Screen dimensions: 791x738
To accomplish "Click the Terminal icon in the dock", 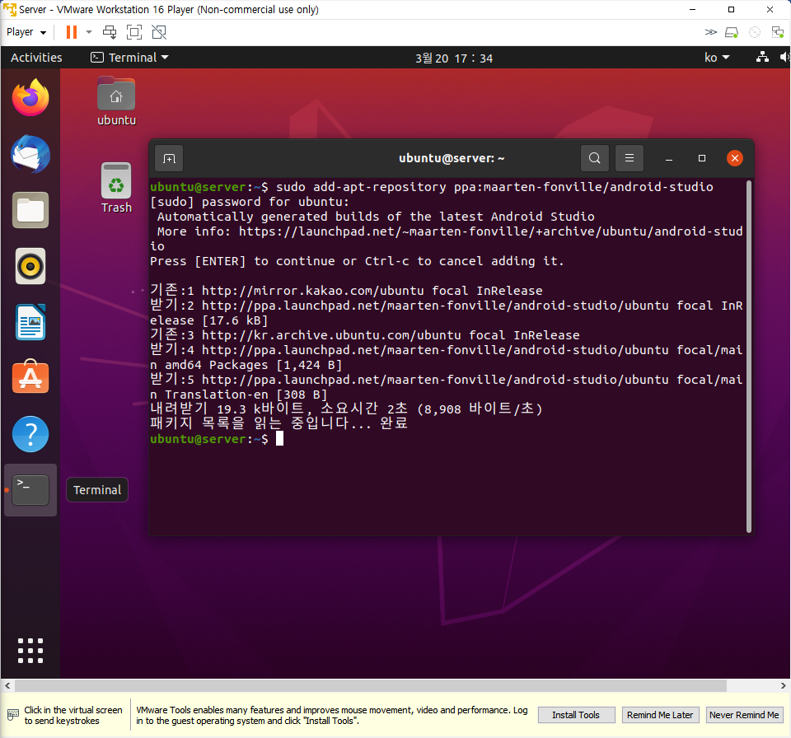I will pos(30,490).
